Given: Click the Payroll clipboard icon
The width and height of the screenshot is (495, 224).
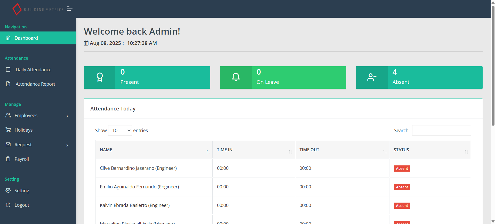Looking at the screenshot, I should pos(8,159).
